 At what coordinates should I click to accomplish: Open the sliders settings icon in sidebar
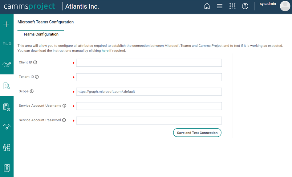point(7,147)
